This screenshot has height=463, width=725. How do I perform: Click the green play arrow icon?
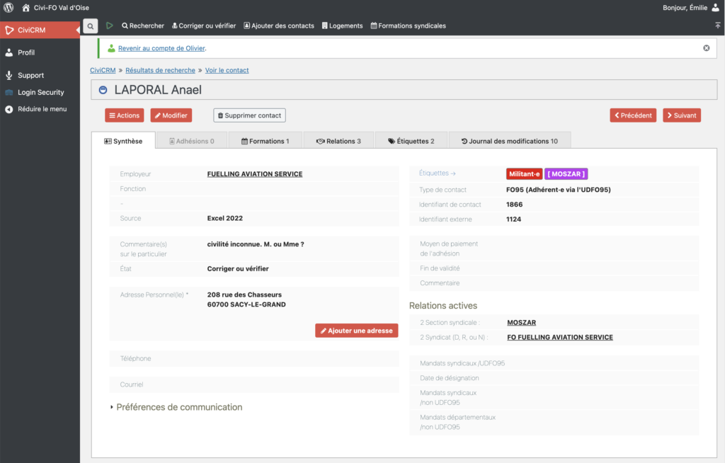tap(110, 25)
